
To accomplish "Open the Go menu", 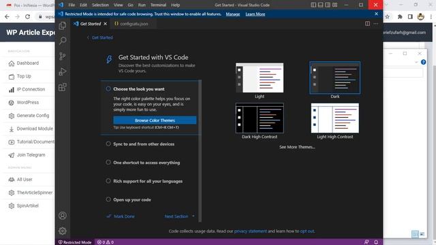I will tap(130, 5).
